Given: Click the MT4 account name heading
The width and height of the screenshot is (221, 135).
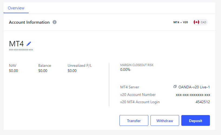Looking at the screenshot, I should point(16,44).
